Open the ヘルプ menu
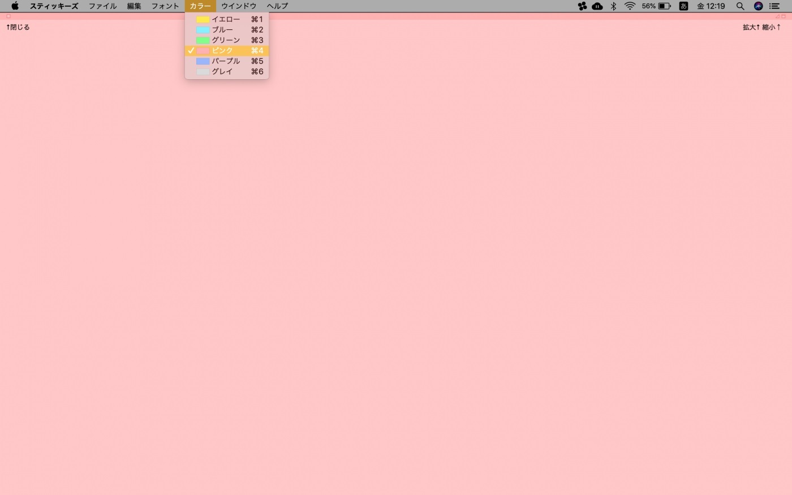Screen dimensions: 792x495 coord(277,6)
